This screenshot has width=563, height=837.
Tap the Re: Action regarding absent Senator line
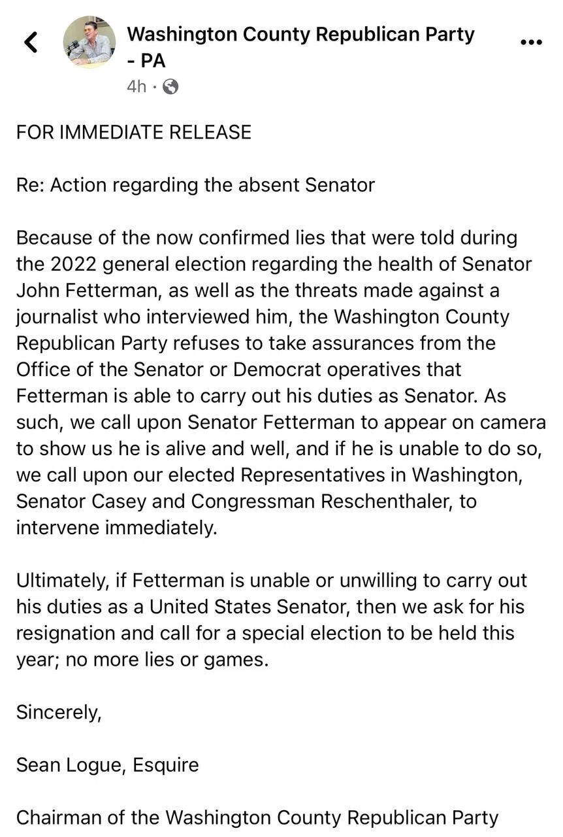[195, 185]
